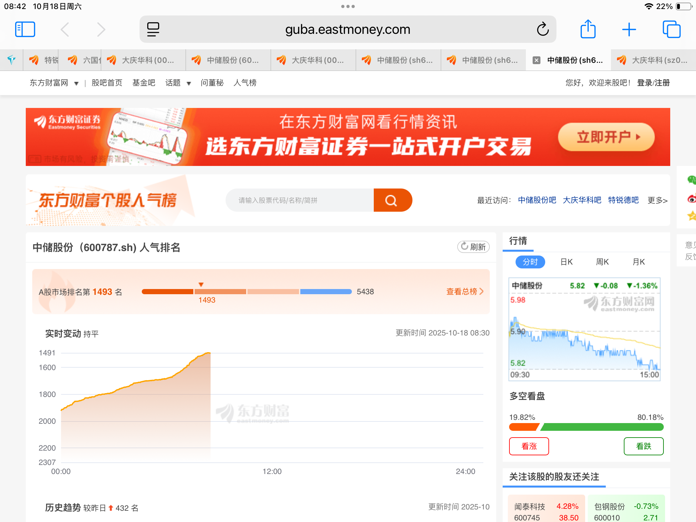
Task: Switch chart to 月K view
Action: [639, 262]
